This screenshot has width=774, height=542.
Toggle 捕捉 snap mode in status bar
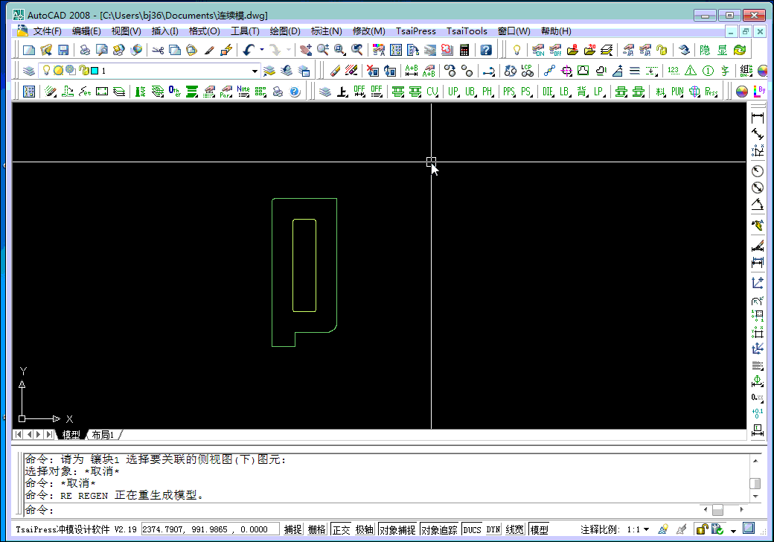click(x=292, y=529)
